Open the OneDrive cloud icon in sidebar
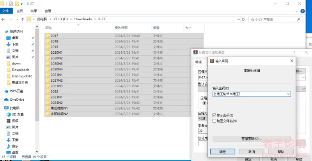The image size is (312, 161). pos(6,100)
